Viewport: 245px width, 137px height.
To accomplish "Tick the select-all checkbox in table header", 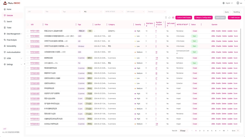I will [x=28, y=25].
